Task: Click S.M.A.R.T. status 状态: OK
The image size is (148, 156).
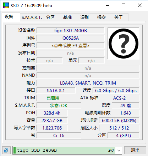Action: (59, 106)
